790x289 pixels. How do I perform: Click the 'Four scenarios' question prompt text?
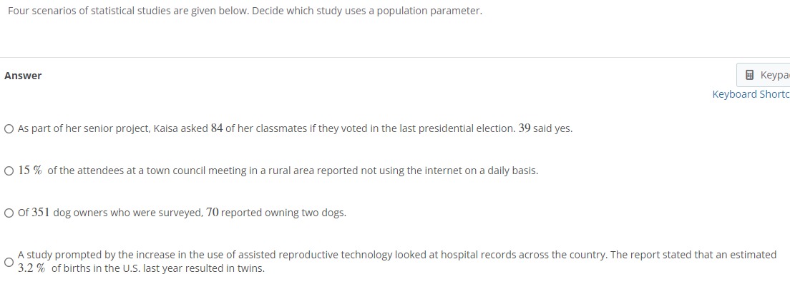(x=245, y=11)
